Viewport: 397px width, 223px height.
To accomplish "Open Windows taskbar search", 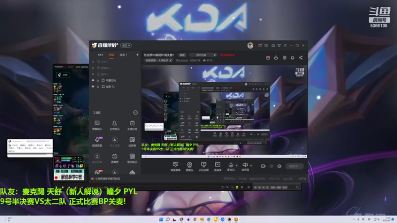I will pos(168,220).
